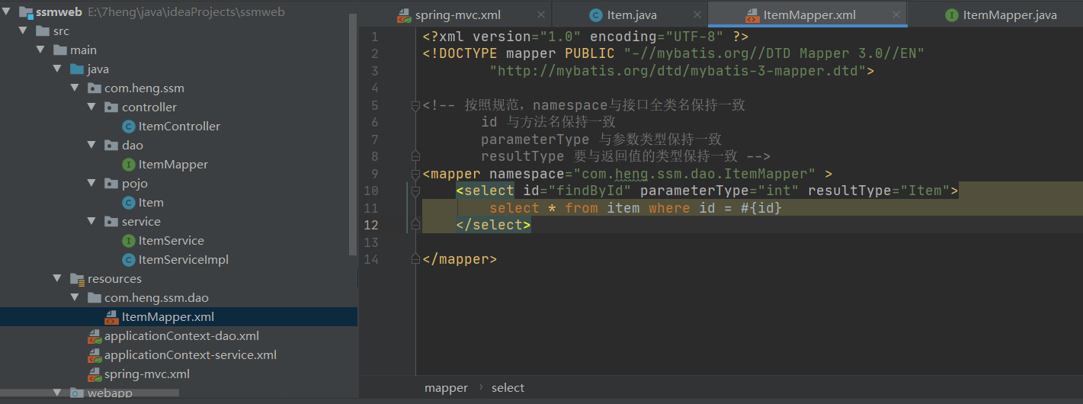Viewport: 1083px width, 404px height.
Task: Click spring-mvc.xml file icon in project tree
Action: point(95,374)
